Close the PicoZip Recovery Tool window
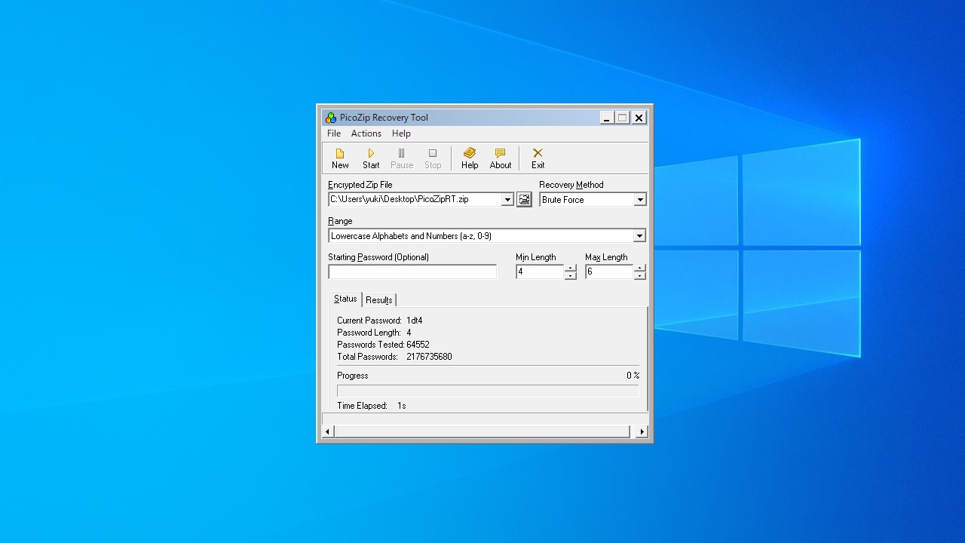This screenshot has height=543, width=965. (x=639, y=118)
